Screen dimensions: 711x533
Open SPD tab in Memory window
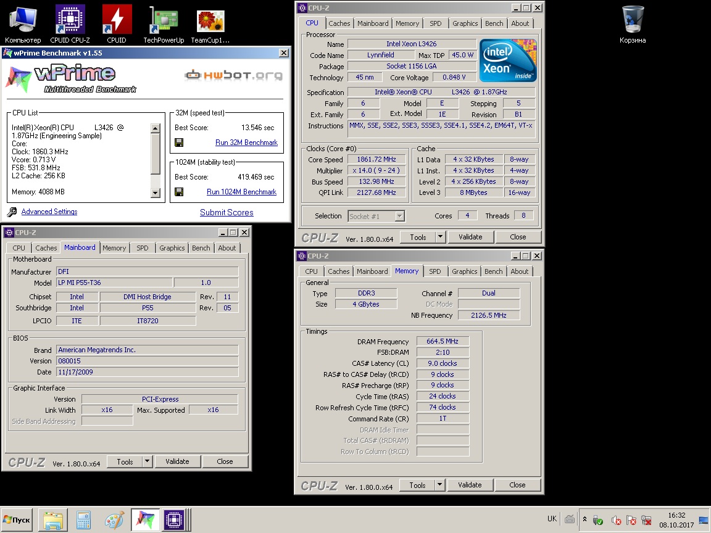pos(434,271)
